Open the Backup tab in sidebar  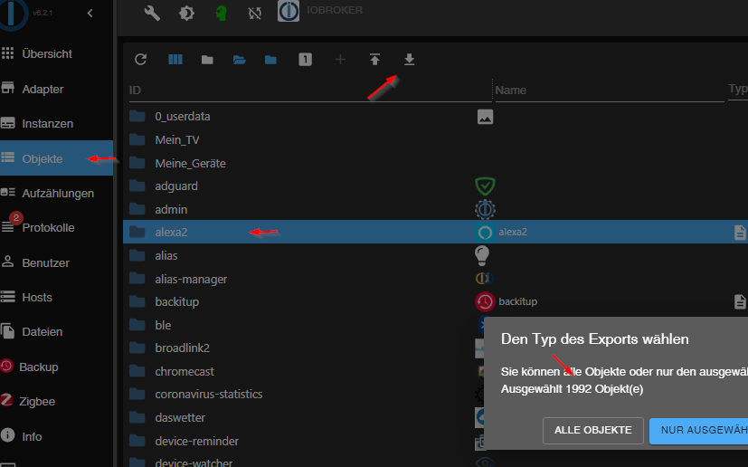click(56, 367)
